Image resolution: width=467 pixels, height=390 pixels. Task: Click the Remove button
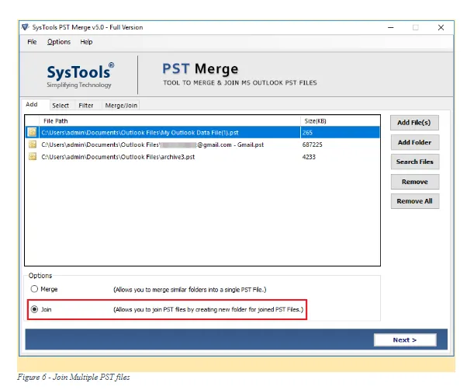[414, 182]
